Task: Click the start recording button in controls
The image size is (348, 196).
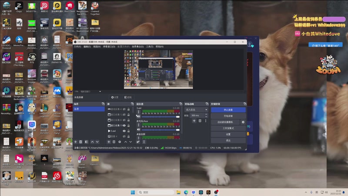Action: [228, 116]
